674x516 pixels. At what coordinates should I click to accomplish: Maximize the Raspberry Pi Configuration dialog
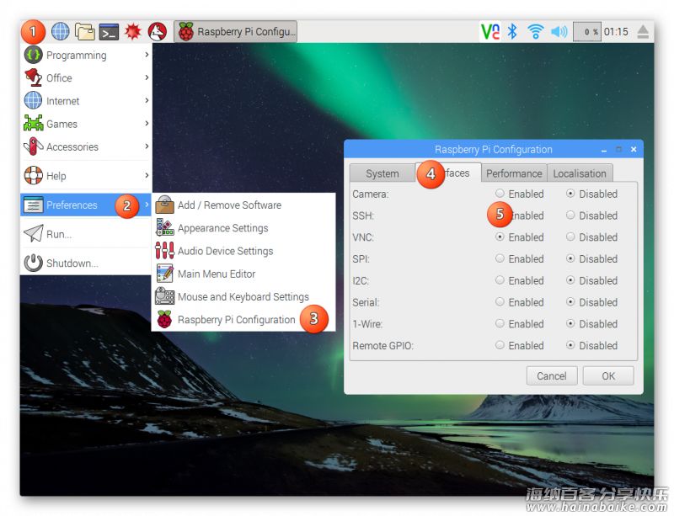[x=619, y=150]
